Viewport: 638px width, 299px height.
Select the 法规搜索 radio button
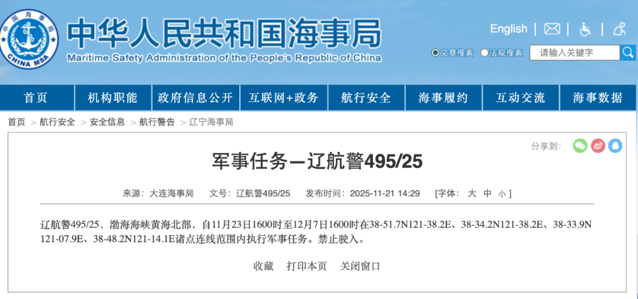484,53
